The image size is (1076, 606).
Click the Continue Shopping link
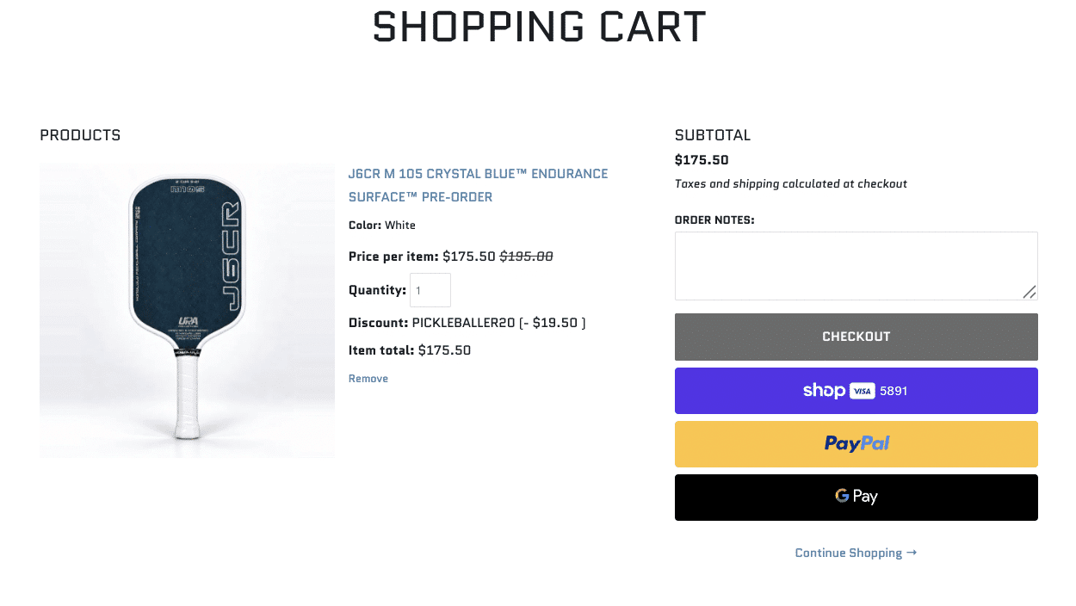click(856, 553)
